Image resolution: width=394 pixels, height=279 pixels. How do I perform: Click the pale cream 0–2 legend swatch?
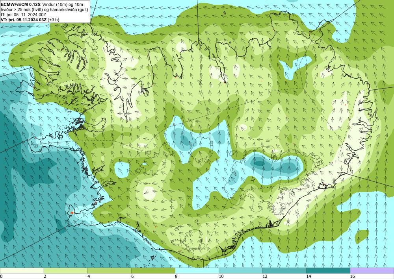pyautogui.click(x=22, y=270)
